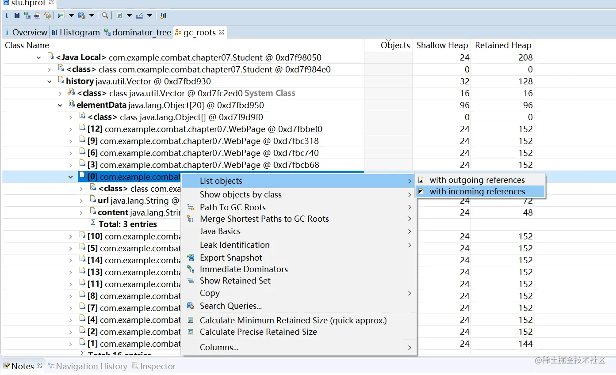The height and width of the screenshot is (375, 616).
Task: Choose 'with incoming references' from the submenu
Action: pyautogui.click(x=480, y=191)
